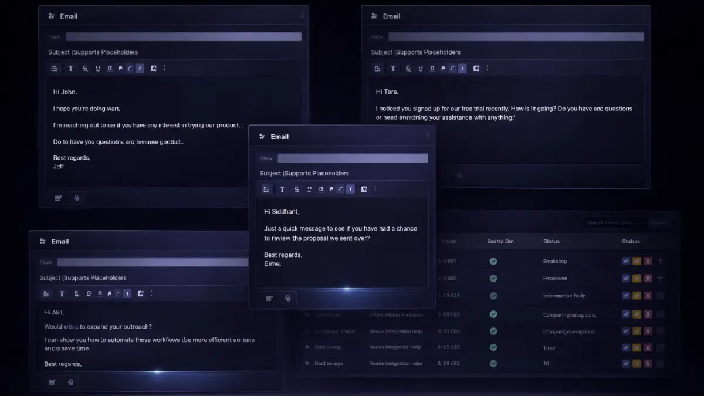The height and width of the screenshot is (396, 704).
Task: Focus the From field in the Hi Siddhant email
Action: point(353,158)
